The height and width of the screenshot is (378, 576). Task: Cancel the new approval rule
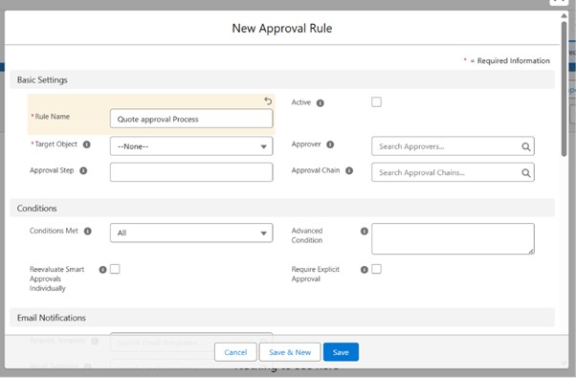click(x=235, y=352)
